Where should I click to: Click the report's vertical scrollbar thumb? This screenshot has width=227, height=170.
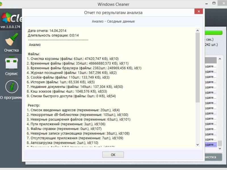pyautogui.click(x=197, y=67)
